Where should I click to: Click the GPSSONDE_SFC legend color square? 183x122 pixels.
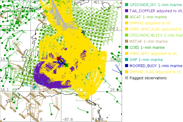click(x=127, y=5)
